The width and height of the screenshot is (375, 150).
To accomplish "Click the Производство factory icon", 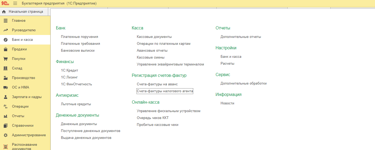I will [x=6, y=78].
